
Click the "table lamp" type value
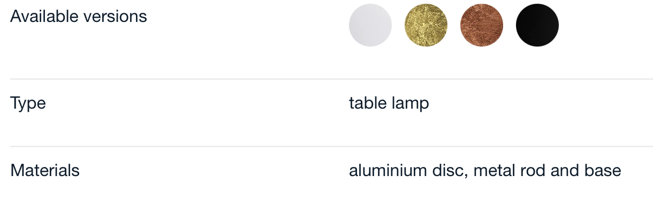tap(389, 103)
